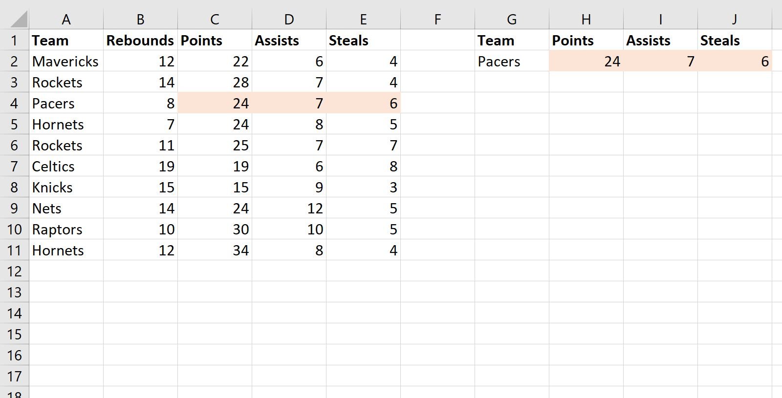Select row 4 header
Image resolution: width=782 pixels, height=398 pixels.
click(x=14, y=104)
